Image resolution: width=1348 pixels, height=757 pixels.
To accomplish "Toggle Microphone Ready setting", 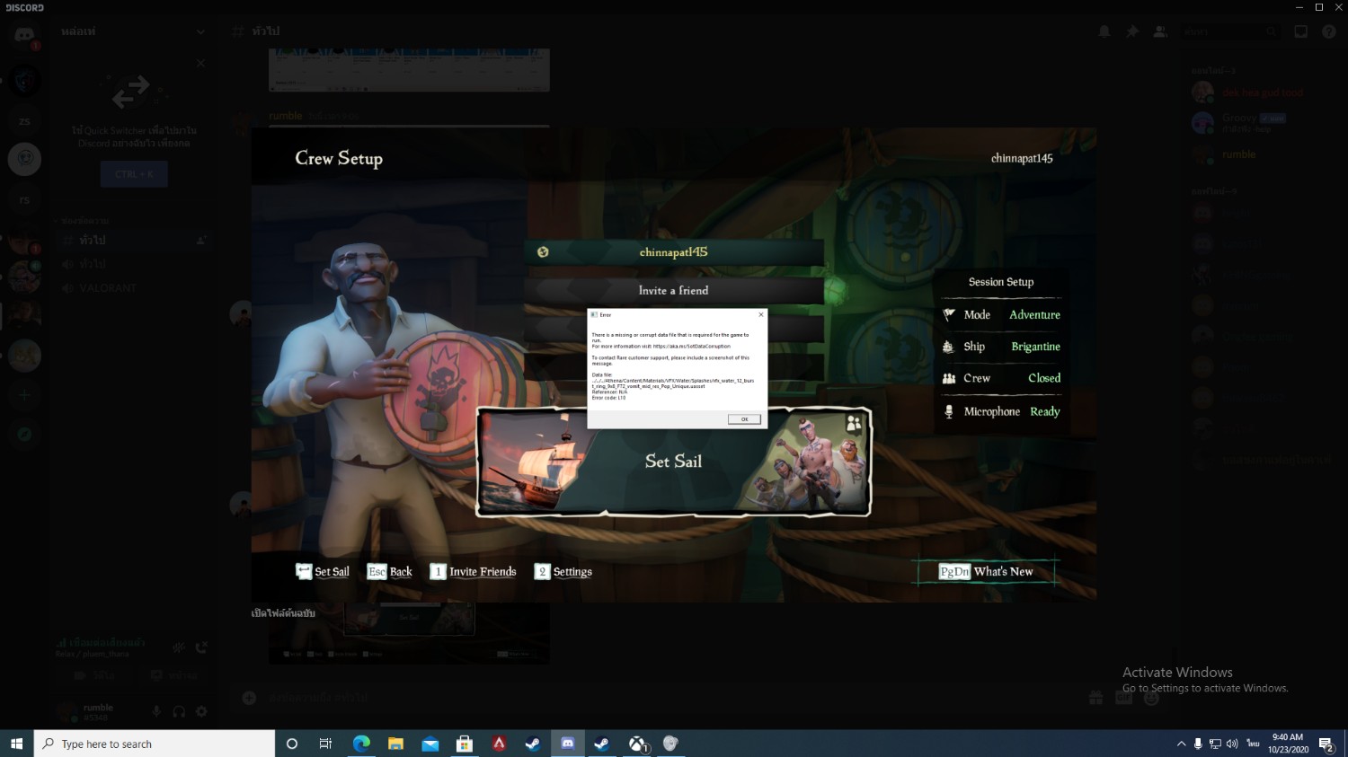I will click(x=1001, y=411).
